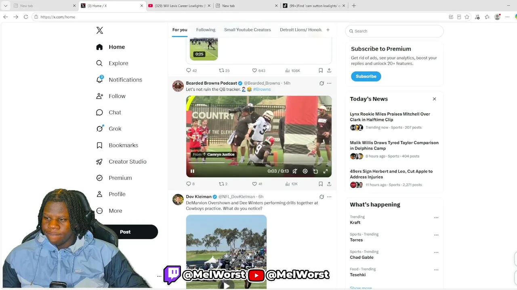Image resolution: width=517 pixels, height=290 pixels.
Task: Click the X logo in the sidebar
Action: coord(100,31)
